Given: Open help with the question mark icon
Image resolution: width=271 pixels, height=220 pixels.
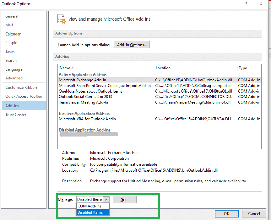Looking at the screenshot, I should click(x=246, y=3).
